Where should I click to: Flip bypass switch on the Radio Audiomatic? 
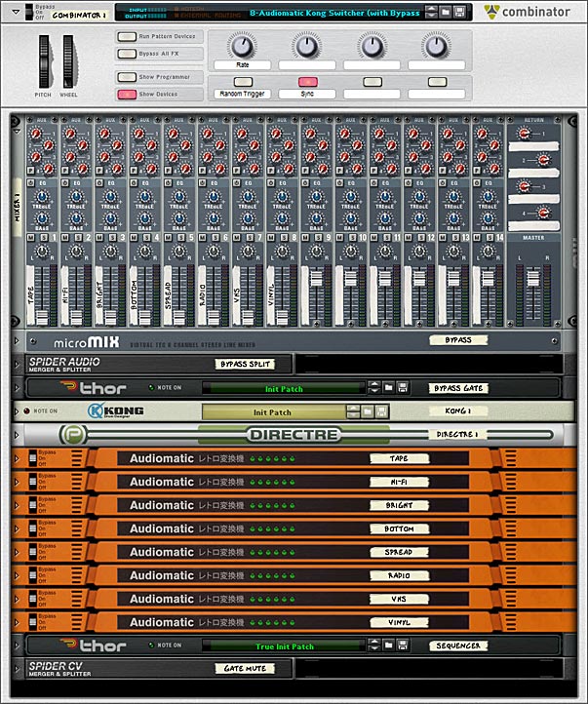point(33,575)
